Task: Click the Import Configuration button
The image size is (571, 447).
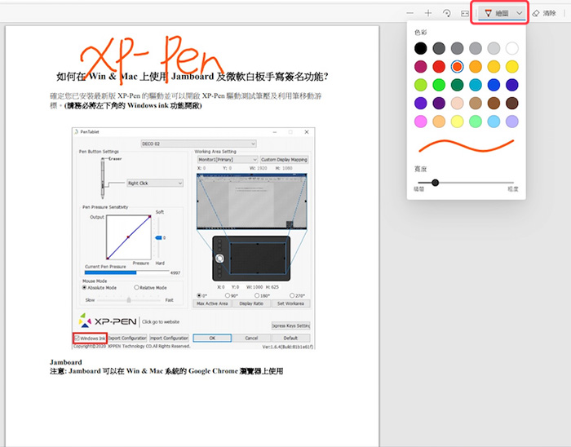Action: pyautogui.click(x=169, y=339)
